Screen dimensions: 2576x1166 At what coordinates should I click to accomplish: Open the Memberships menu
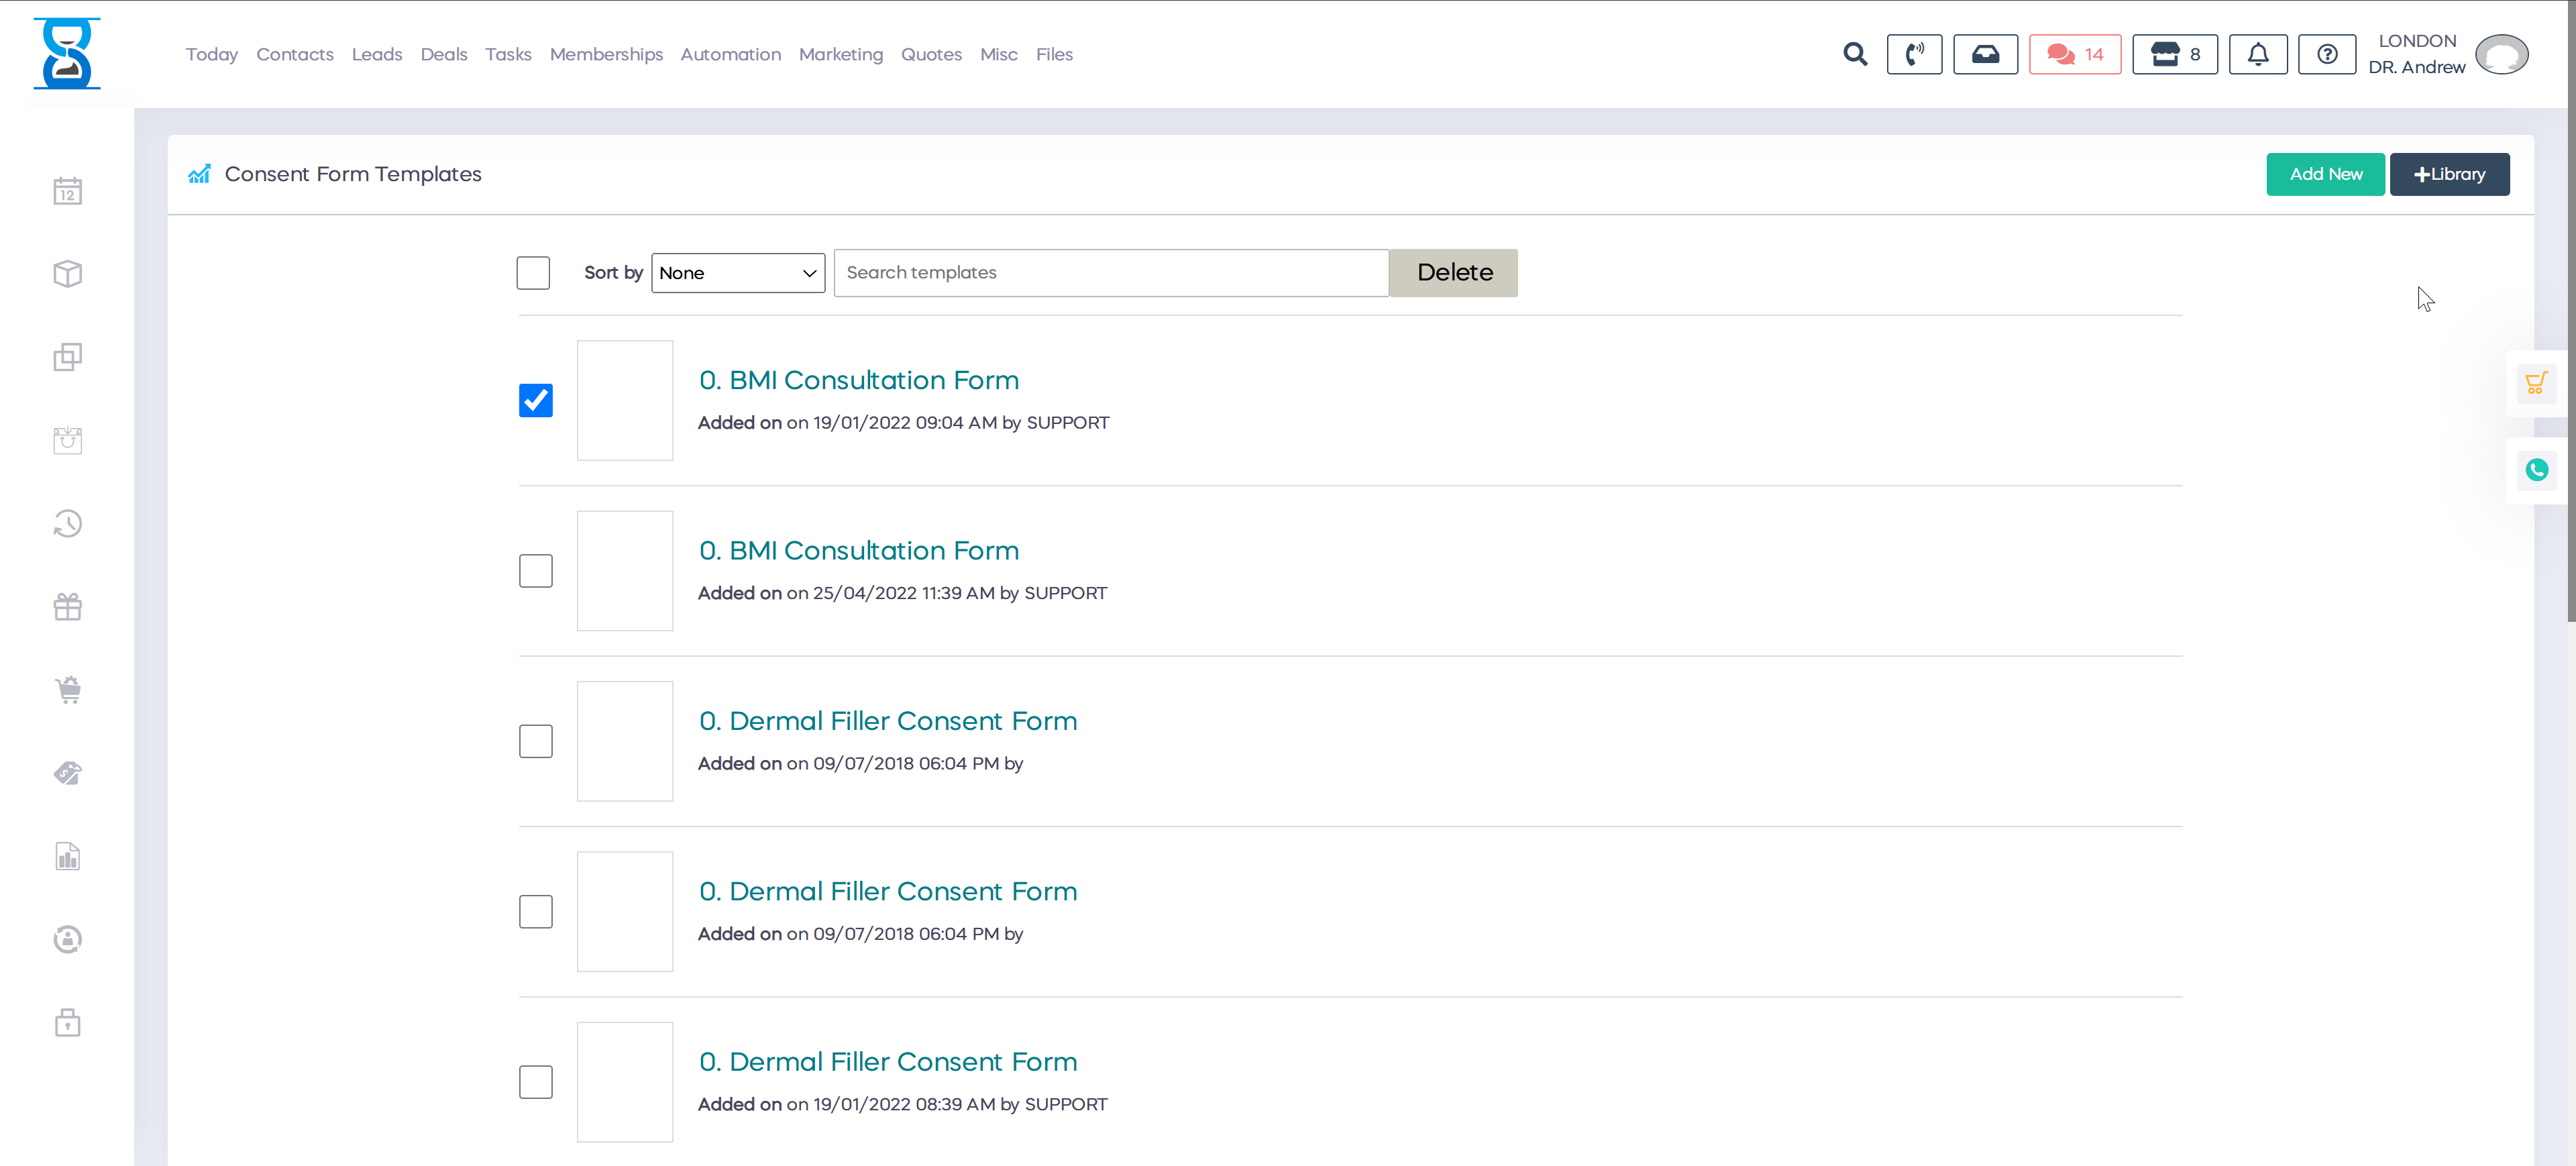click(x=606, y=54)
